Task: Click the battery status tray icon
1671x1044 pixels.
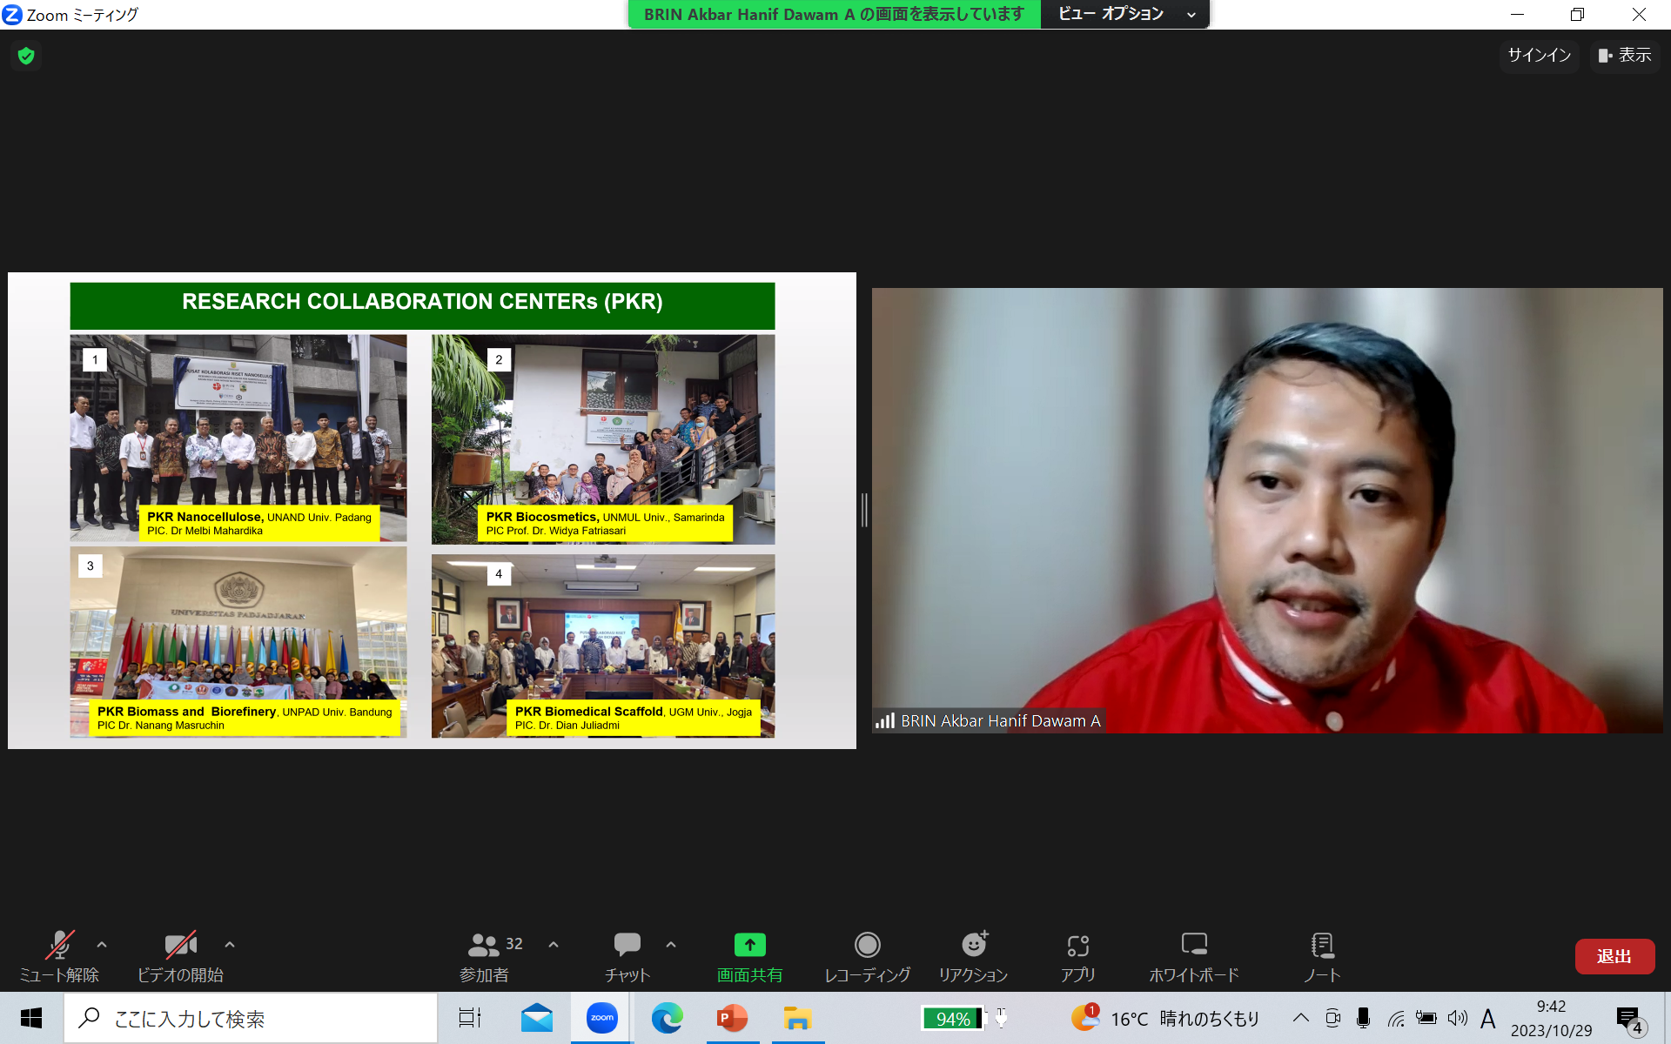Action: coord(1426,1018)
